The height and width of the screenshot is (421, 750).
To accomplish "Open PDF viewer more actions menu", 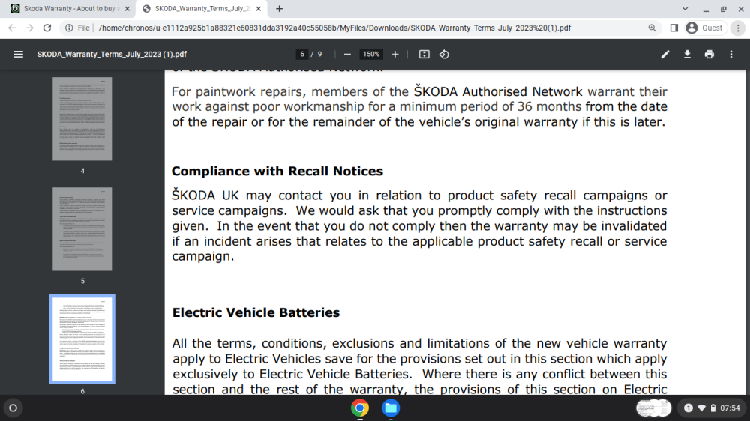I will [731, 55].
